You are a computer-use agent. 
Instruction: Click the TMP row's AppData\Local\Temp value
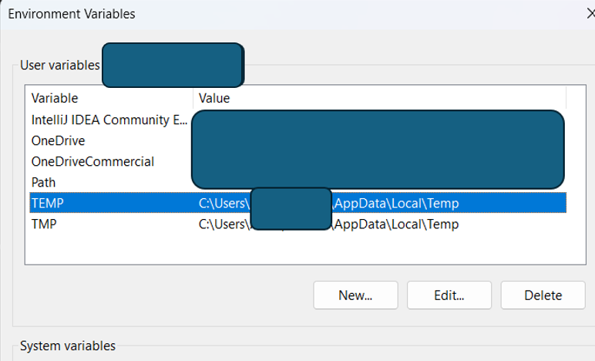(395, 224)
